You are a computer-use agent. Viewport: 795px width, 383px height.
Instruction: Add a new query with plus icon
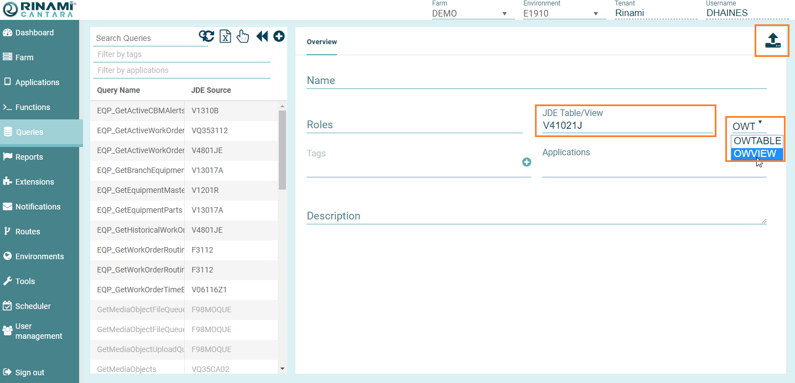click(x=279, y=36)
